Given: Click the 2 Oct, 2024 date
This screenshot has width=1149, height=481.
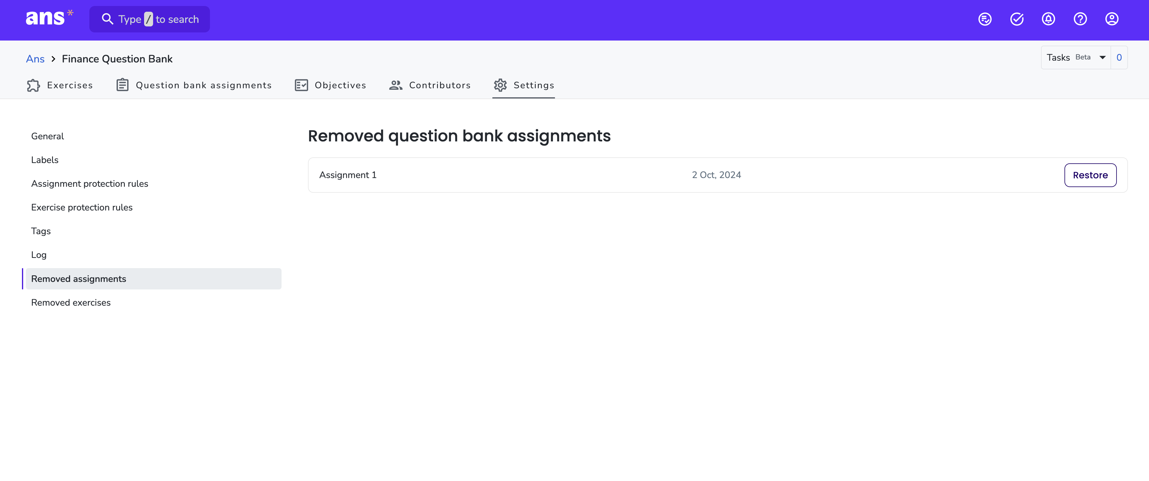Looking at the screenshot, I should click(x=716, y=175).
